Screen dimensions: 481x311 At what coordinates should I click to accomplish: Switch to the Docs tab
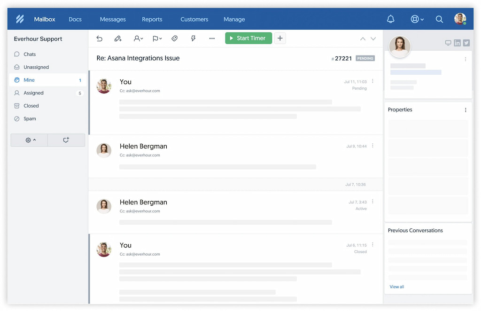pos(75,19)
